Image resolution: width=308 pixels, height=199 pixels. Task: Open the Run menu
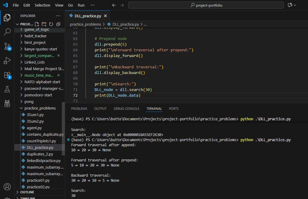[81, 5]
